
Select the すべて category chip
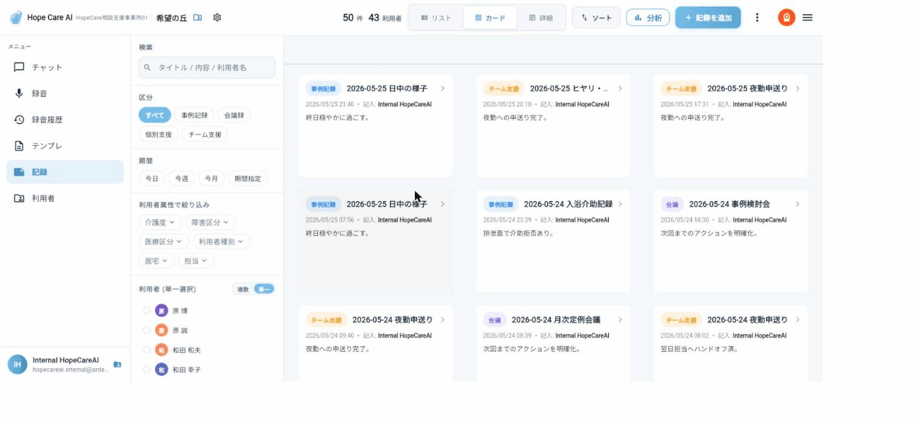coord(155,115)
